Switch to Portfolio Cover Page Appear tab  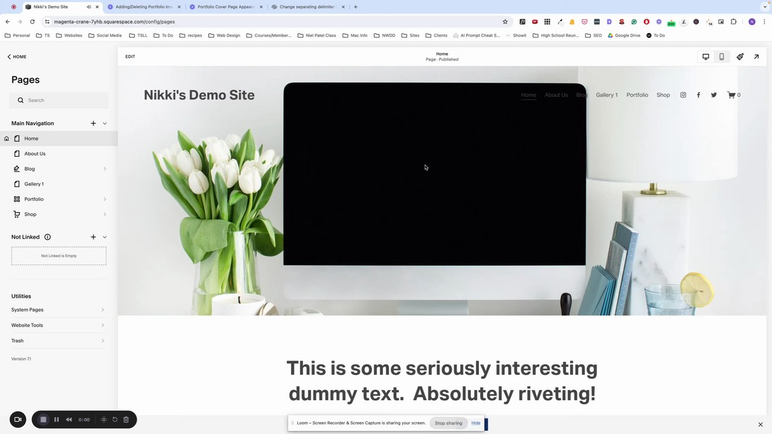pyautogui.click(x=225, y=7)
